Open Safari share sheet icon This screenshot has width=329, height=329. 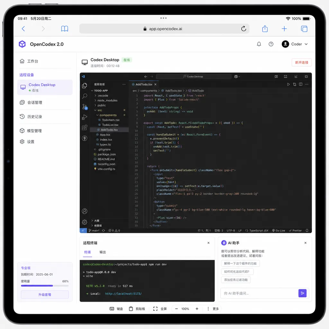coord(265,29)
